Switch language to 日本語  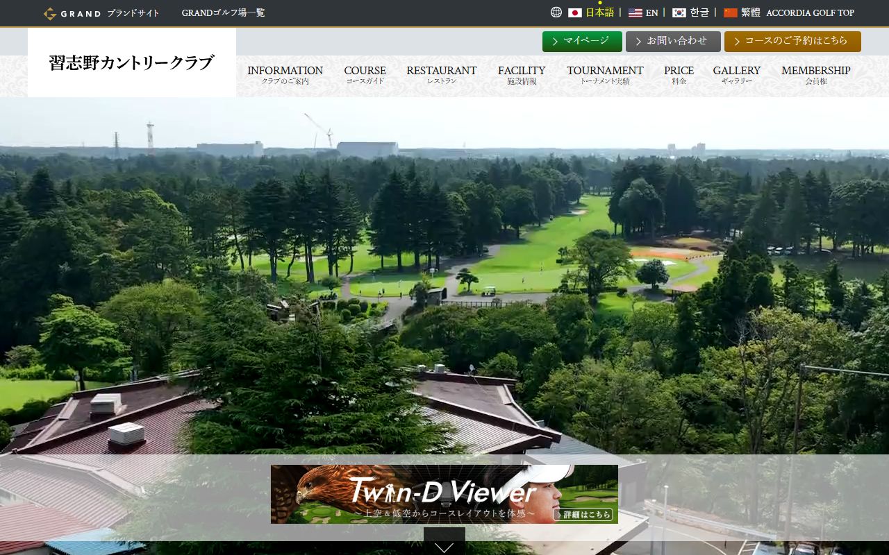600,12
